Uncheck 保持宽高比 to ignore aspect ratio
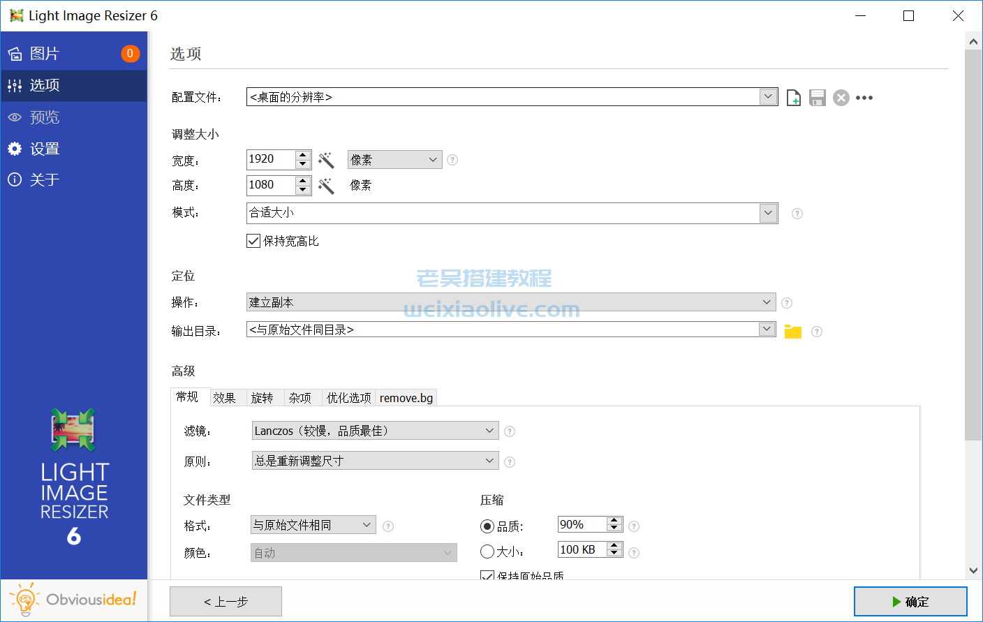This screenshot has width=983, height=622. click(x=253, y=241)
